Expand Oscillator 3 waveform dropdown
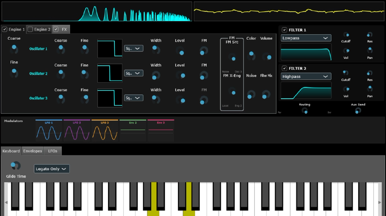 134,98
